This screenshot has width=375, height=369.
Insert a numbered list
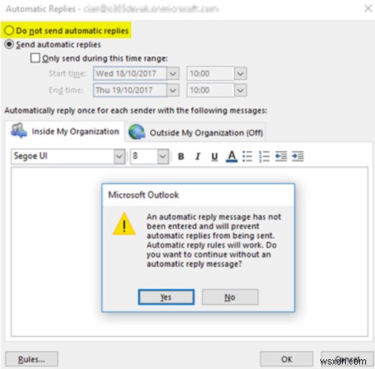(x=264, y=156)
